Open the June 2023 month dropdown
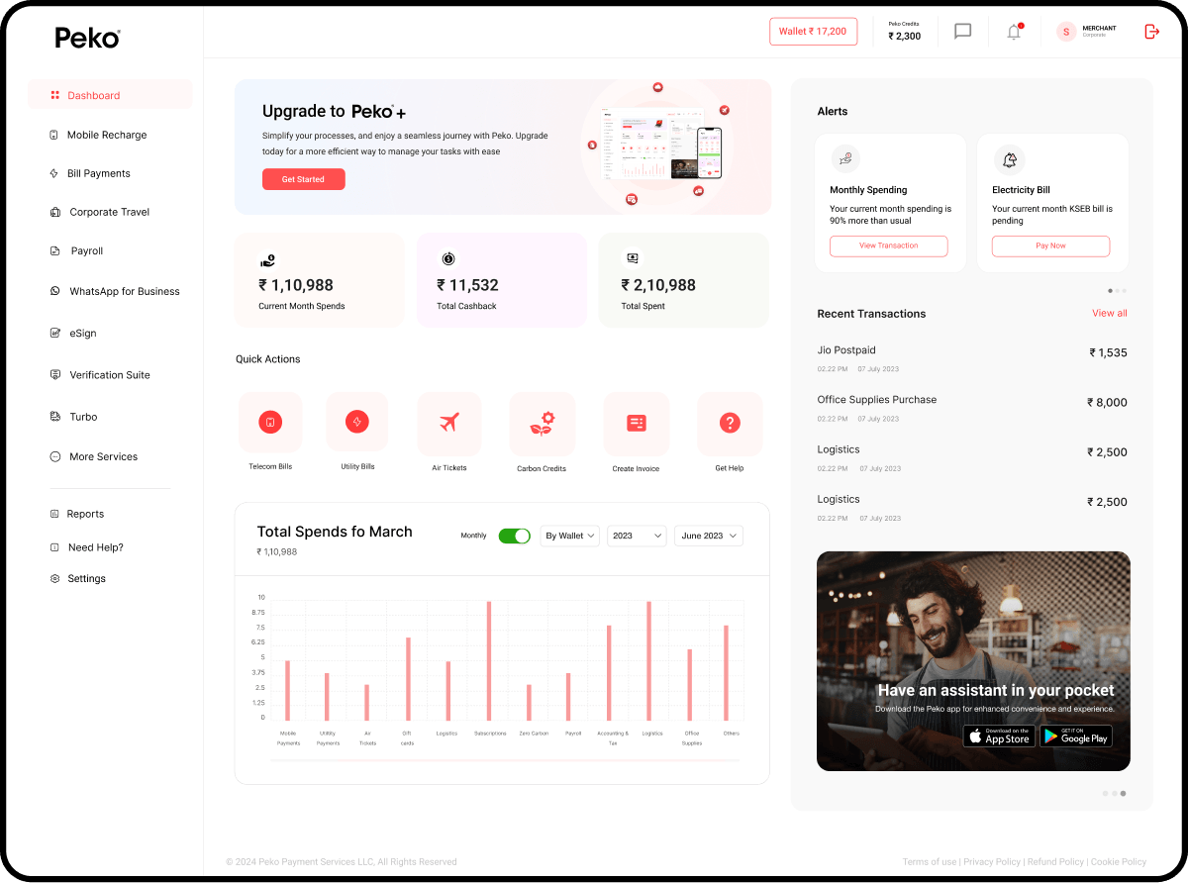This screenshot has height=883, width=1188. 709,536
